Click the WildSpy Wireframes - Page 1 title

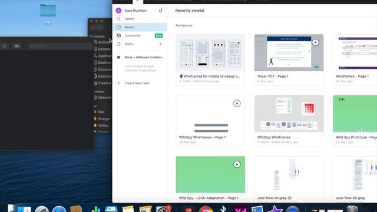[202, 137]
